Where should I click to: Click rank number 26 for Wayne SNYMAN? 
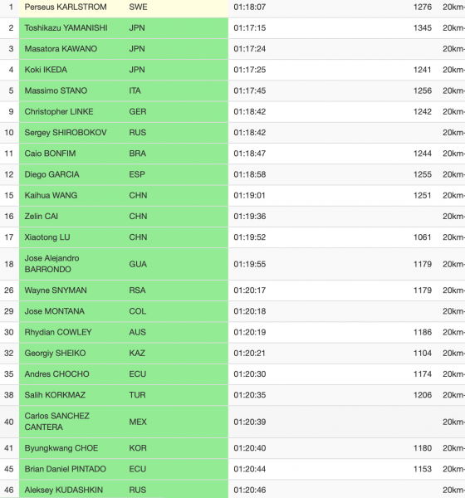(9, 290)
